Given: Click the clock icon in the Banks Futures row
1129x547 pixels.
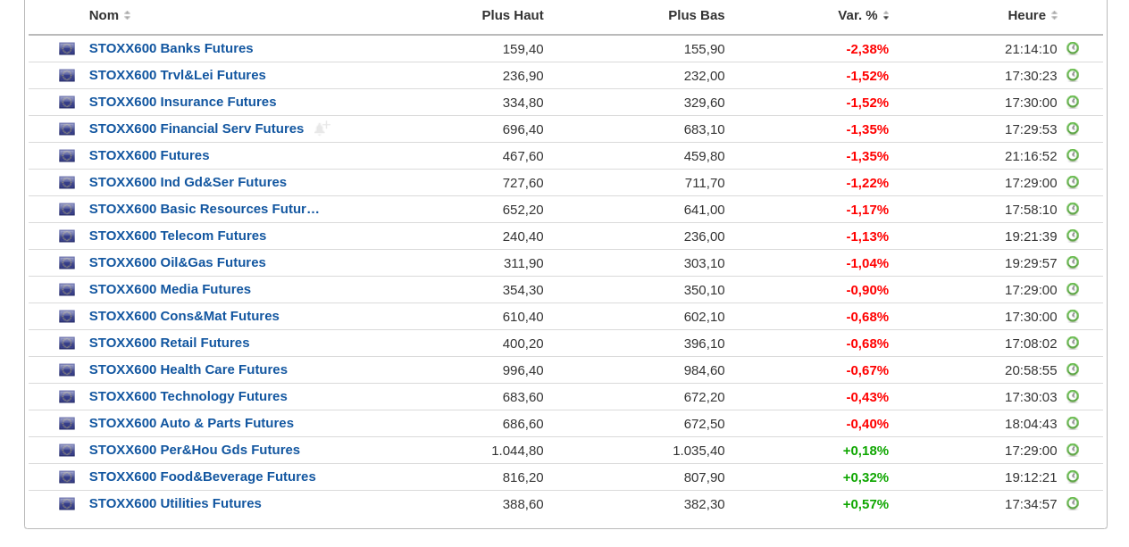Looking at the screenshot, I should click(1073, 48).
